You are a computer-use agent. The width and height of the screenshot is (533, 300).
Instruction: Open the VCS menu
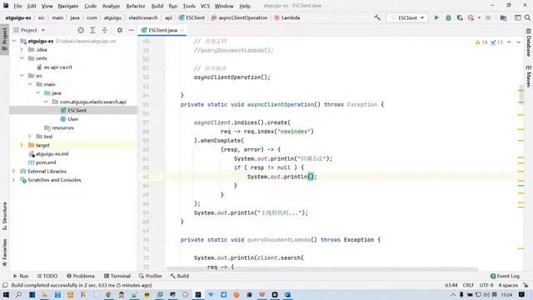coord(205,6)
